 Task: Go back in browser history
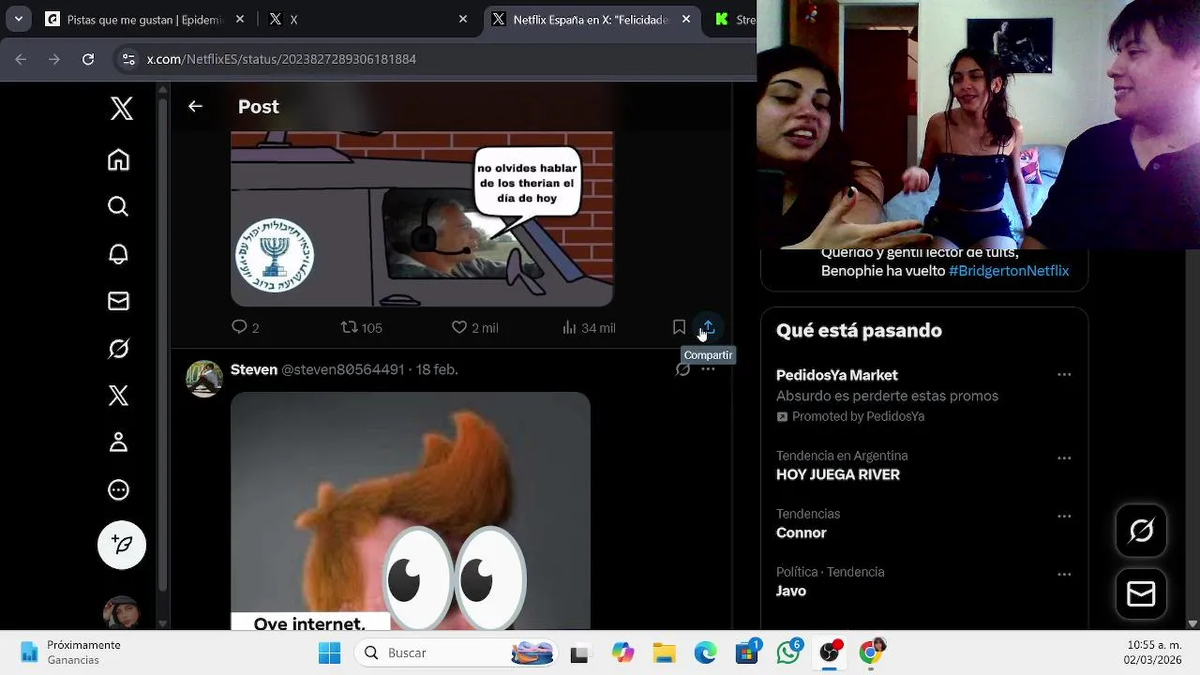pyautogui.click(x=22, y=59)
